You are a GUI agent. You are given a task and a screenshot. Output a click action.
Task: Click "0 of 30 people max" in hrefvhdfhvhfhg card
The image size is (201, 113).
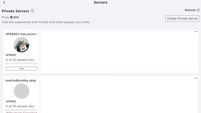(20, 106)
